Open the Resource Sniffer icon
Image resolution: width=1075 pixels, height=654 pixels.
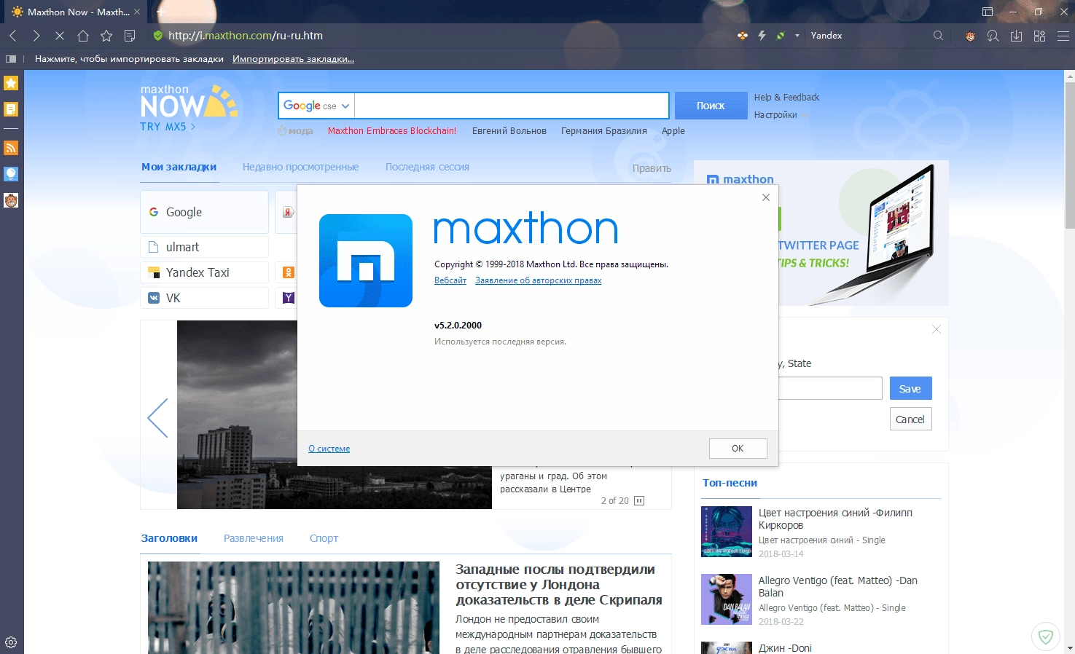(993, 36)
